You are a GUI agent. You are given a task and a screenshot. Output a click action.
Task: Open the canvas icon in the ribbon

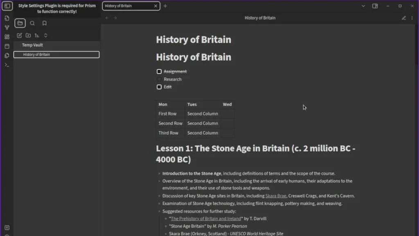click(7, 36)
